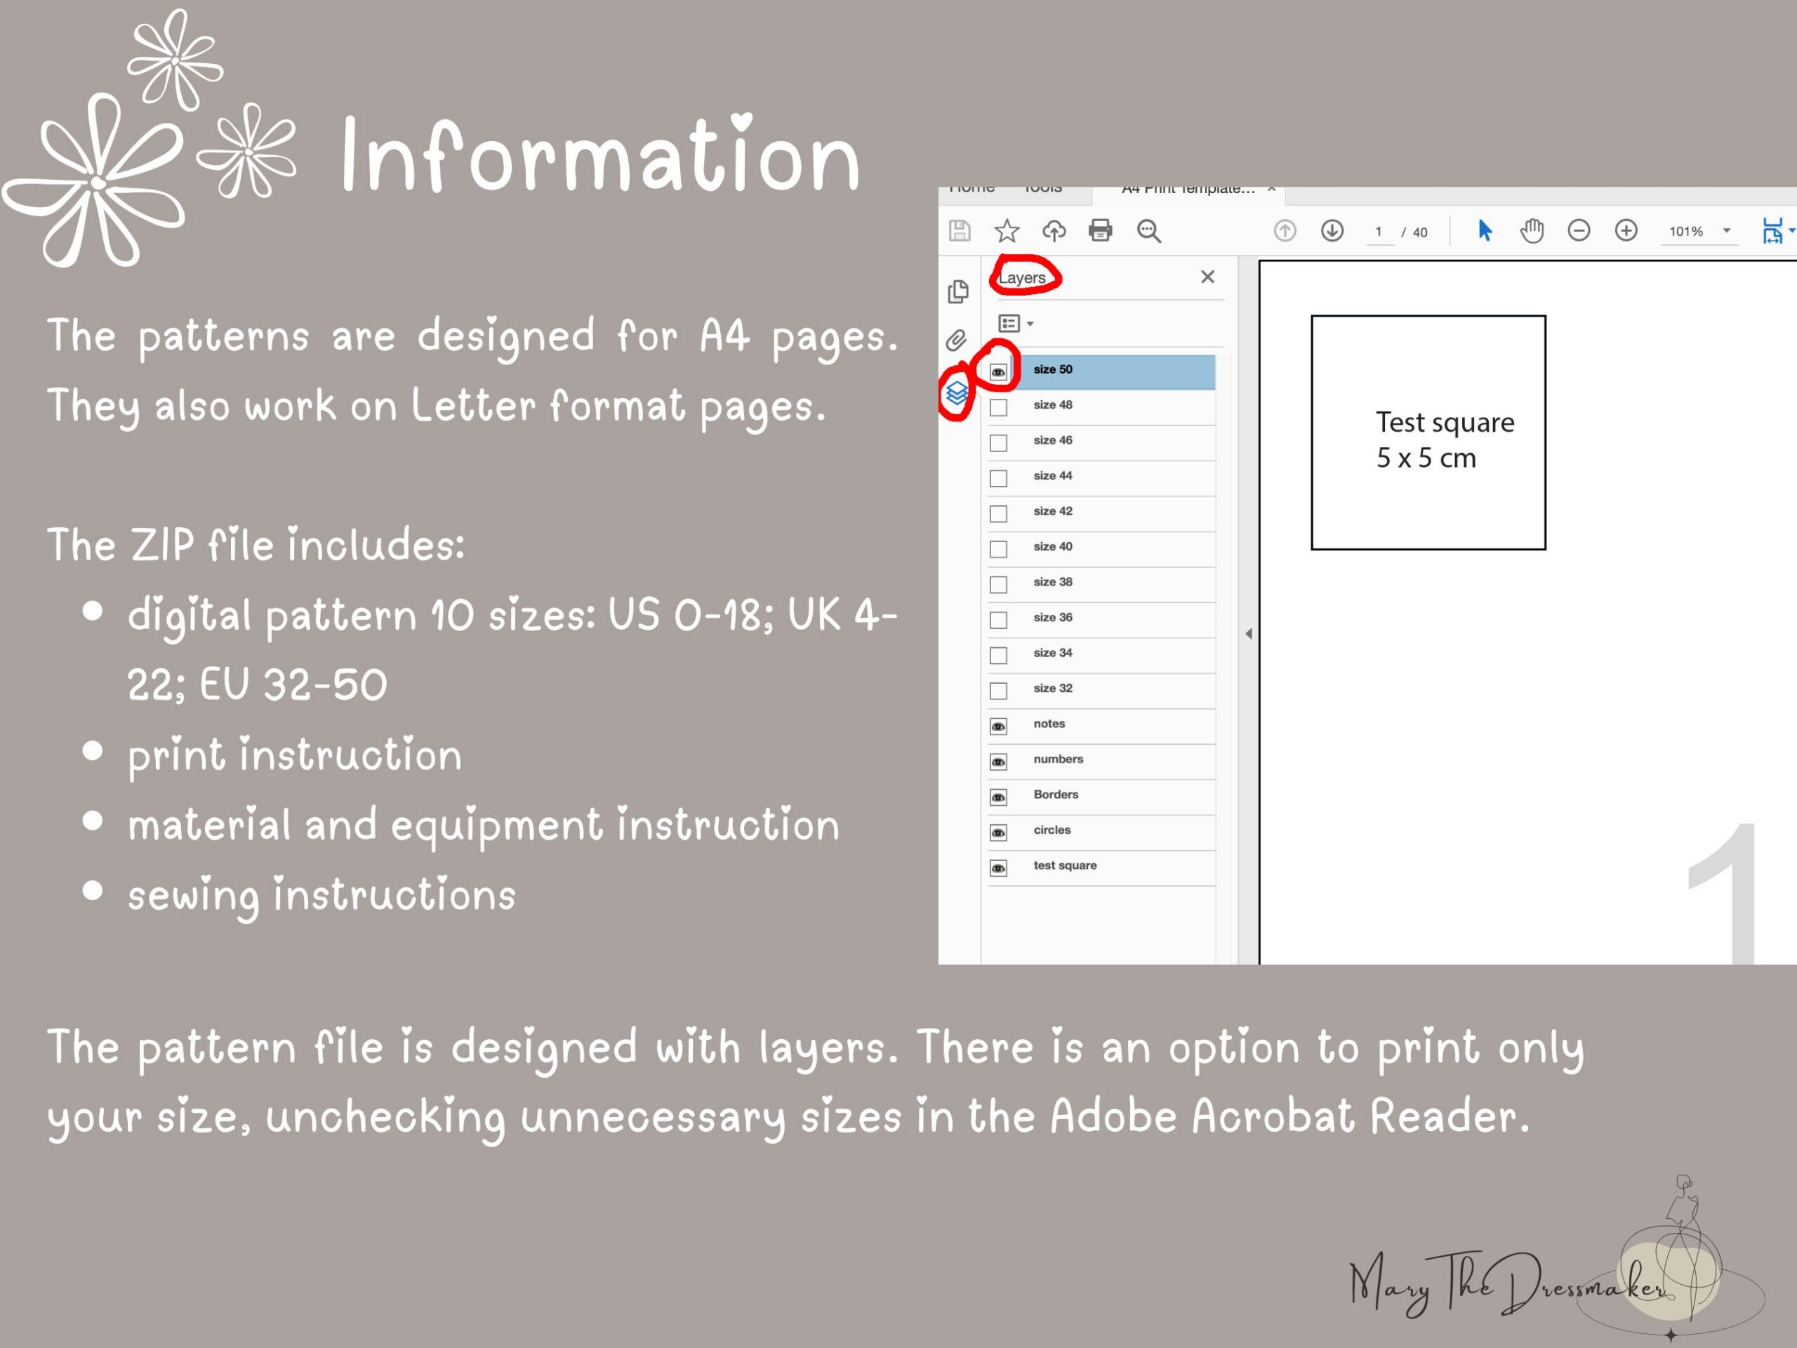Viewport: 1797px width, 1348px height.
Task: Select the Borders layer name
Action: pos(1056,795)
